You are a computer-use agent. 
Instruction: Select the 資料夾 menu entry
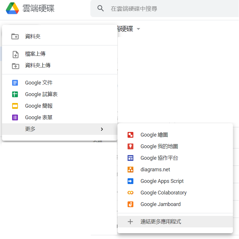coord(60,36)
